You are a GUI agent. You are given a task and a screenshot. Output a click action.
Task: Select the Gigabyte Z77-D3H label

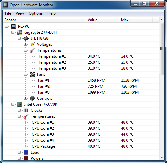[40, 32]
